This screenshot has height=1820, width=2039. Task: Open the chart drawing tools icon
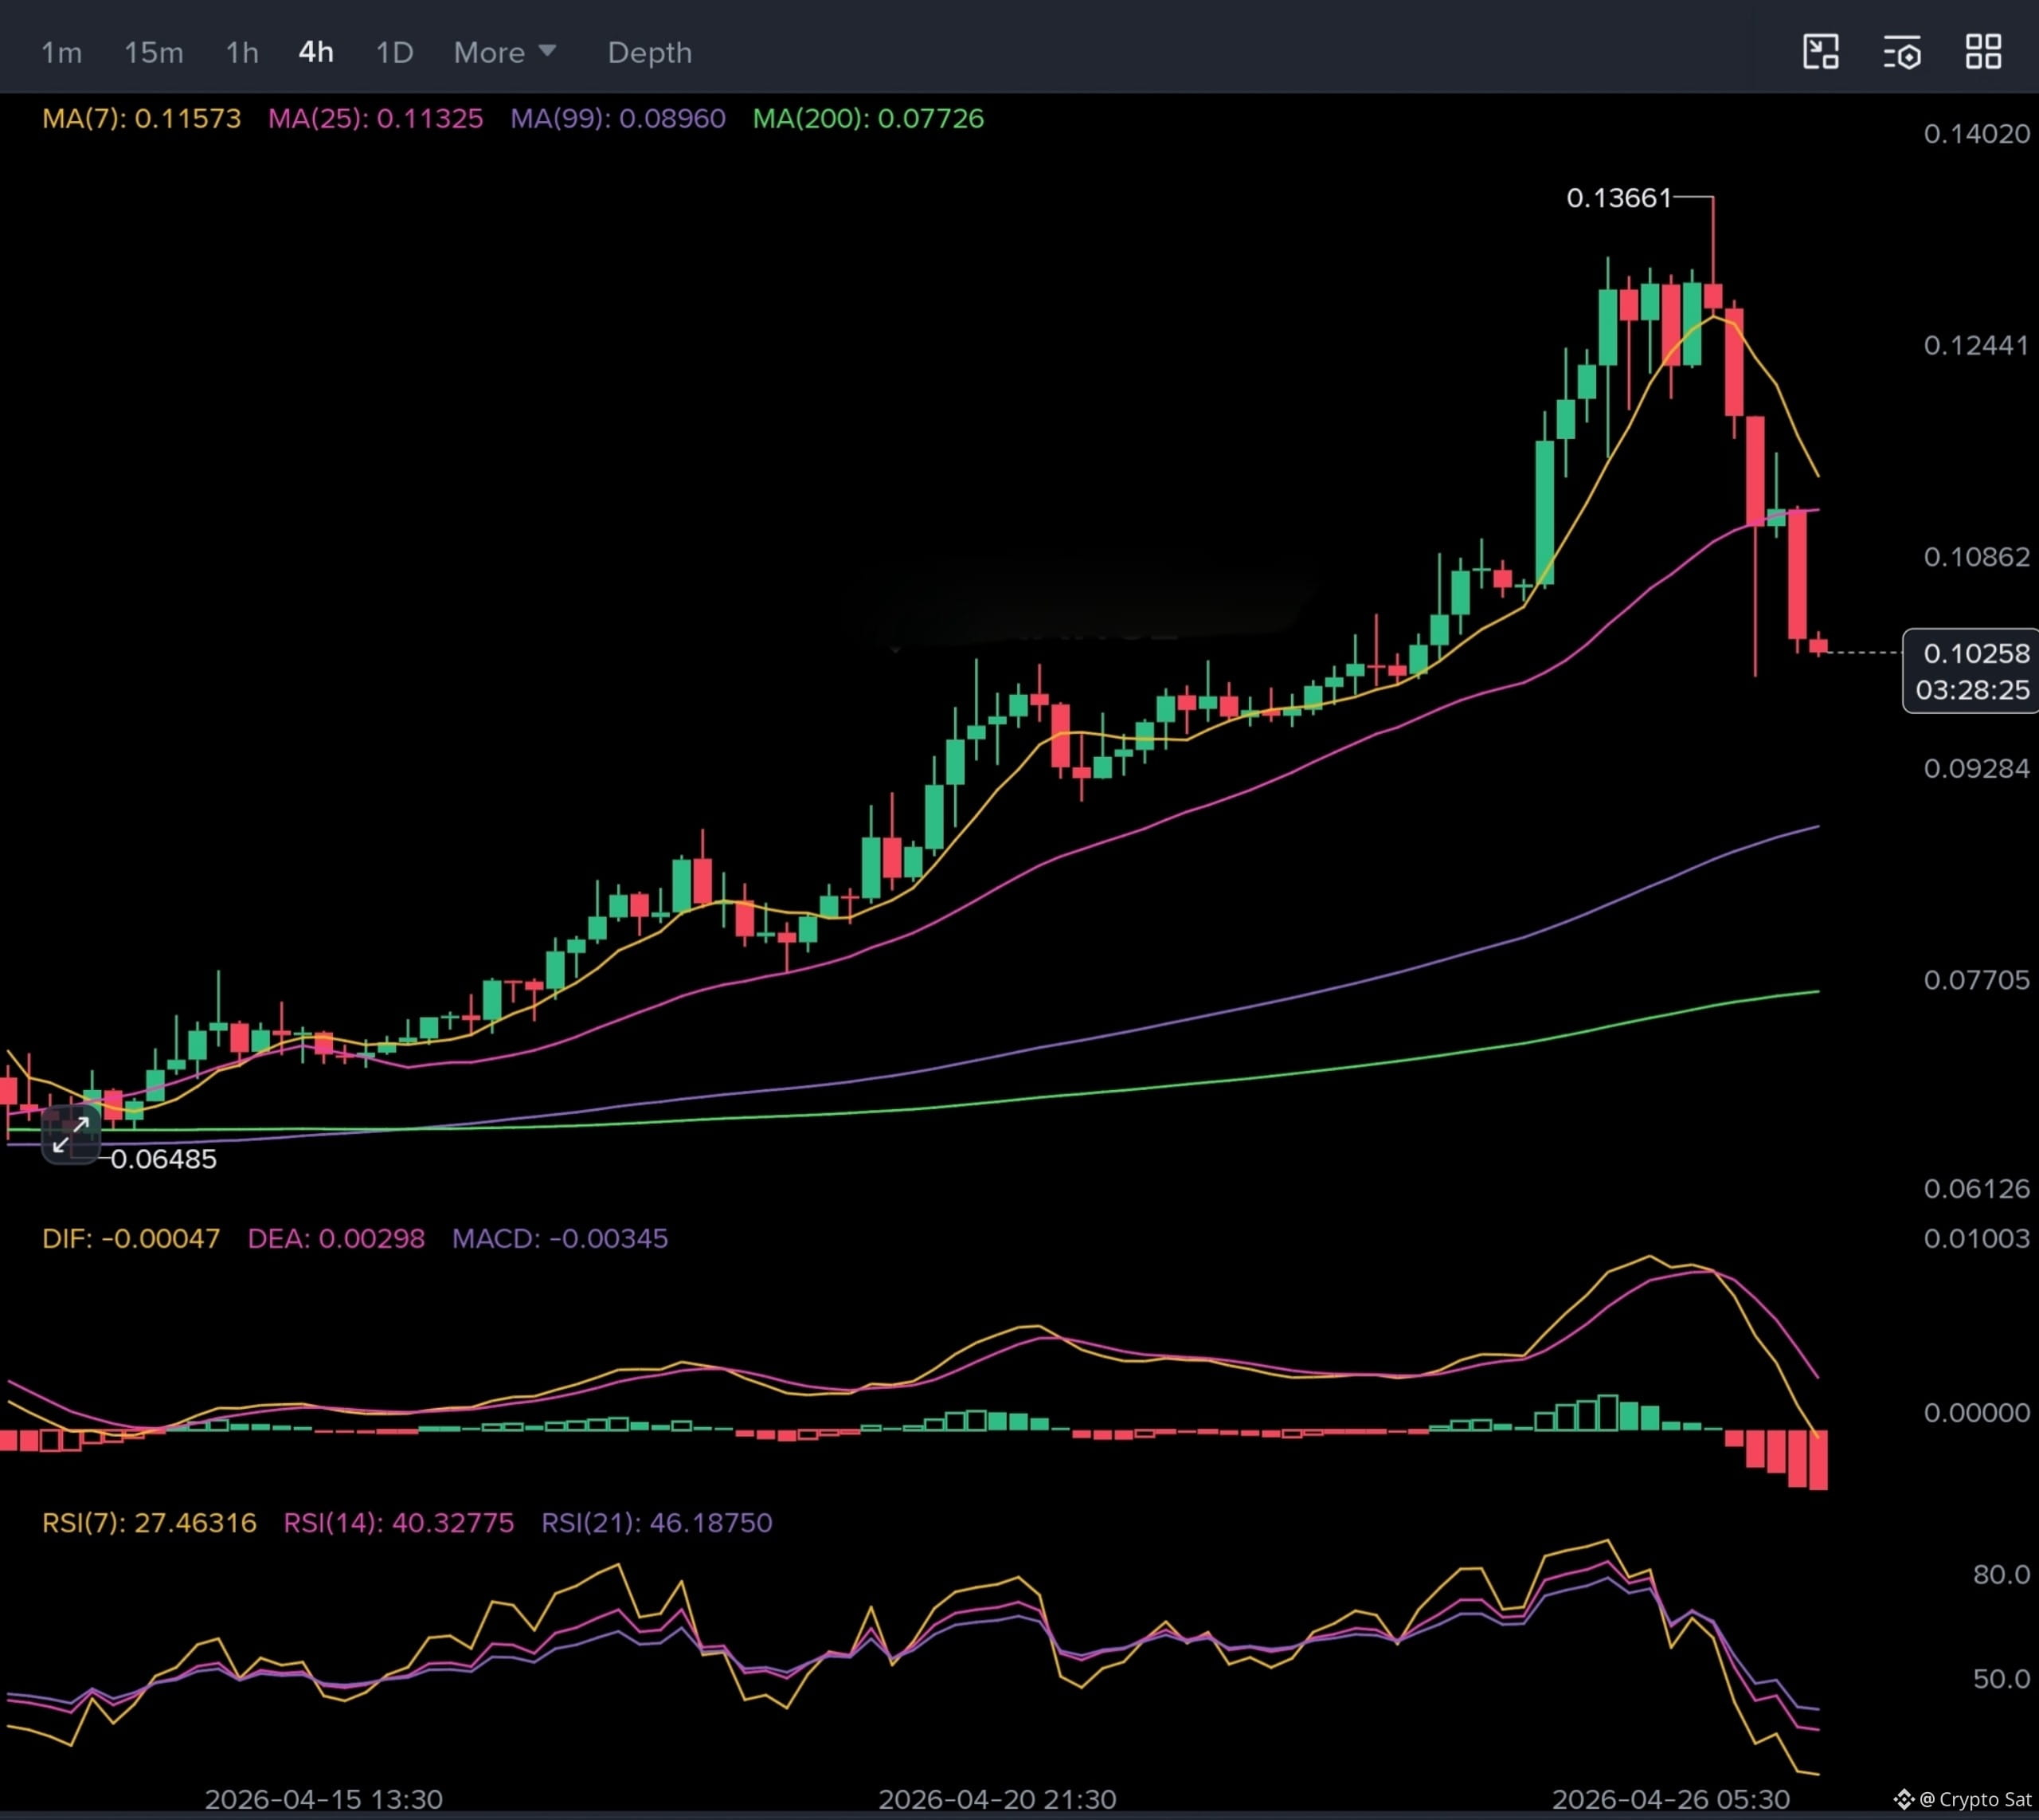pyautogui.click(x=1820, y=52)
